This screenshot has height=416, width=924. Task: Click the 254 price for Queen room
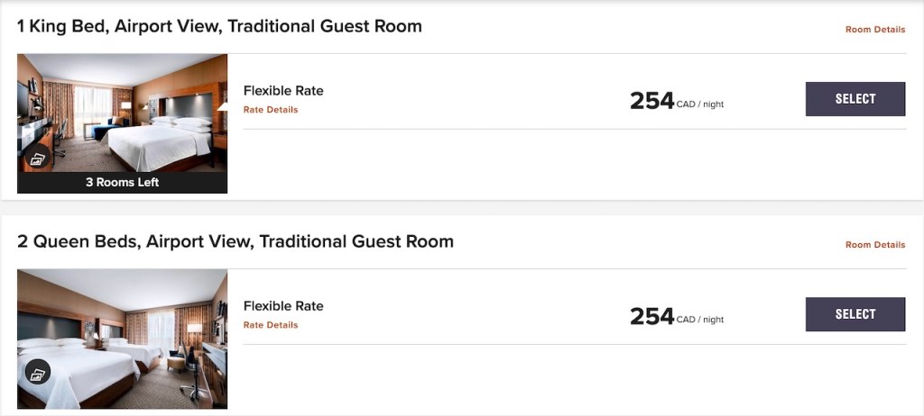point(651,316)
